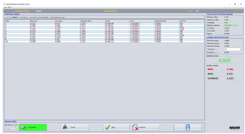Open the RESTORE BACKUP tab

(x=57, y=17)
